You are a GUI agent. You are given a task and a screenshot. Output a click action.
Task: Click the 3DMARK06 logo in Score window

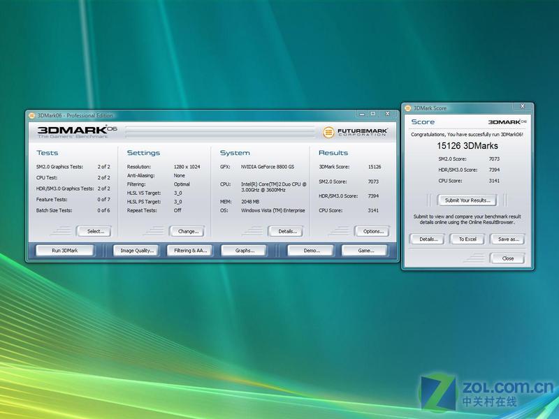point(507,122)
